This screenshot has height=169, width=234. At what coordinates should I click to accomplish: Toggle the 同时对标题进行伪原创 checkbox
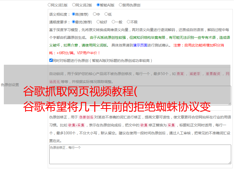click(51, 60)
